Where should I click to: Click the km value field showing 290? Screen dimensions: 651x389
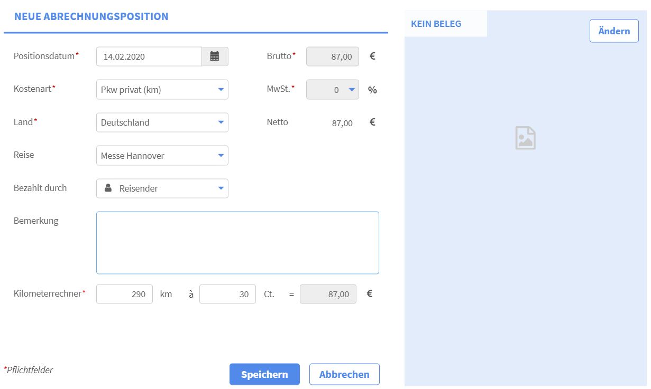[x=124, y=294]
